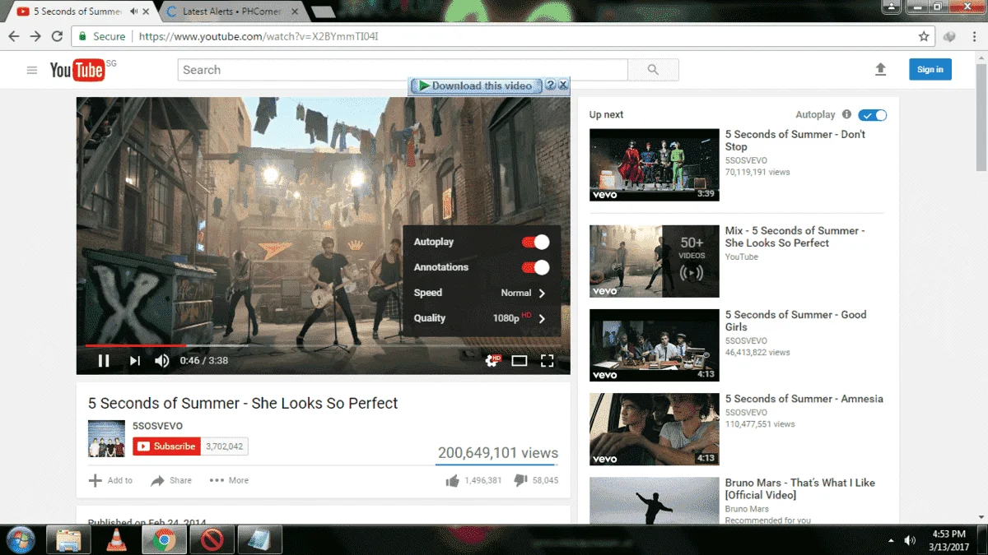
Task: Open Mix - 5 Seconds of Summer title link
Action: (x=795, y=237)
